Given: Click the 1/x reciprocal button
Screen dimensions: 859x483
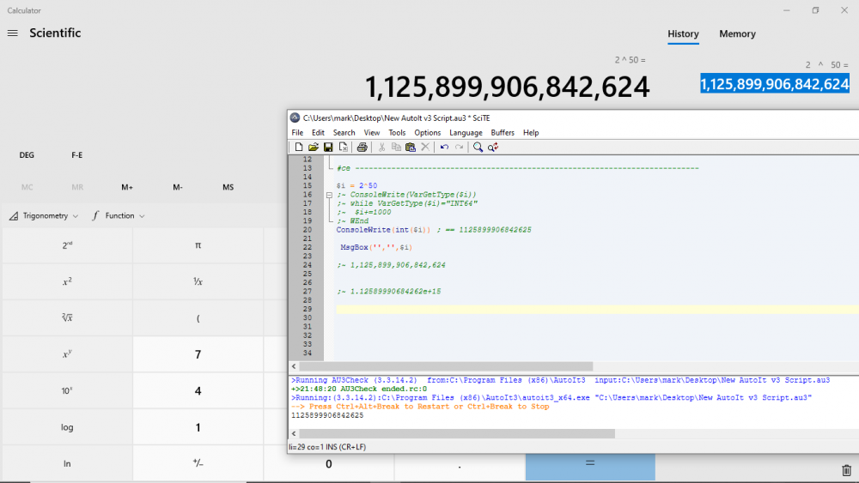Looking at the screenshot, I should (198, 281).
